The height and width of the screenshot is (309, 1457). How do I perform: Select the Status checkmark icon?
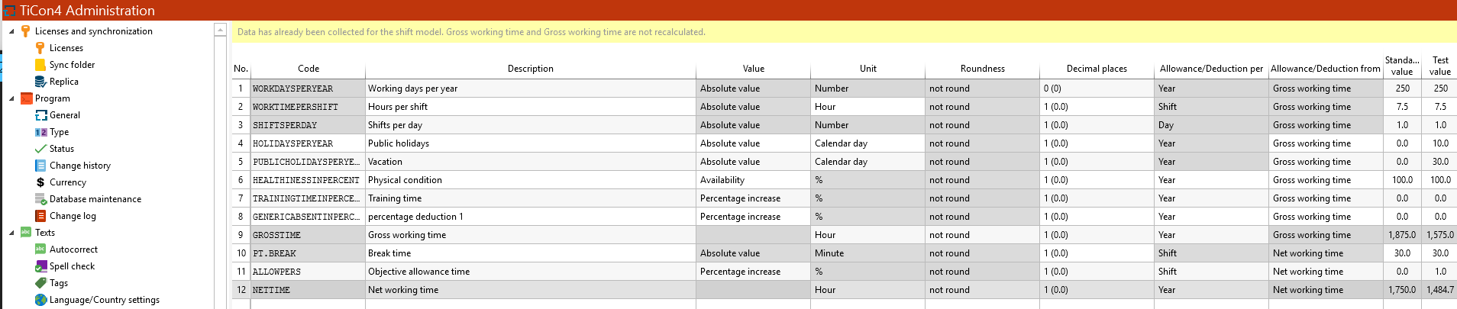[40, 149]
